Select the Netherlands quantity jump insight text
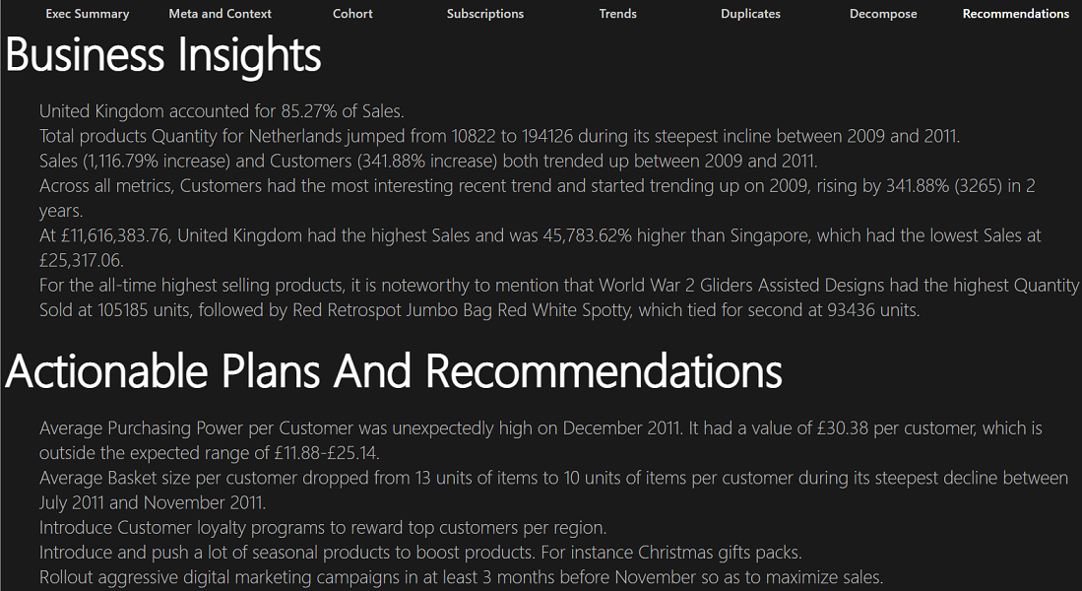The height and width of the screenshot is (591, 1082). 499,136
